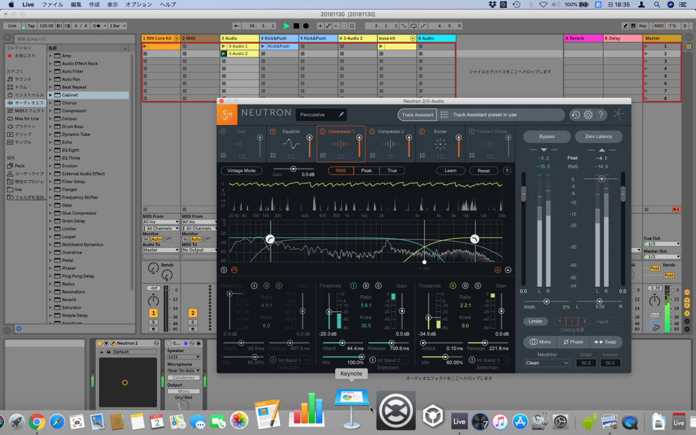Open the Neutrino Clean mode dropdown
Image resolution: width=696 pixels, height=435 pixels.
546,363
